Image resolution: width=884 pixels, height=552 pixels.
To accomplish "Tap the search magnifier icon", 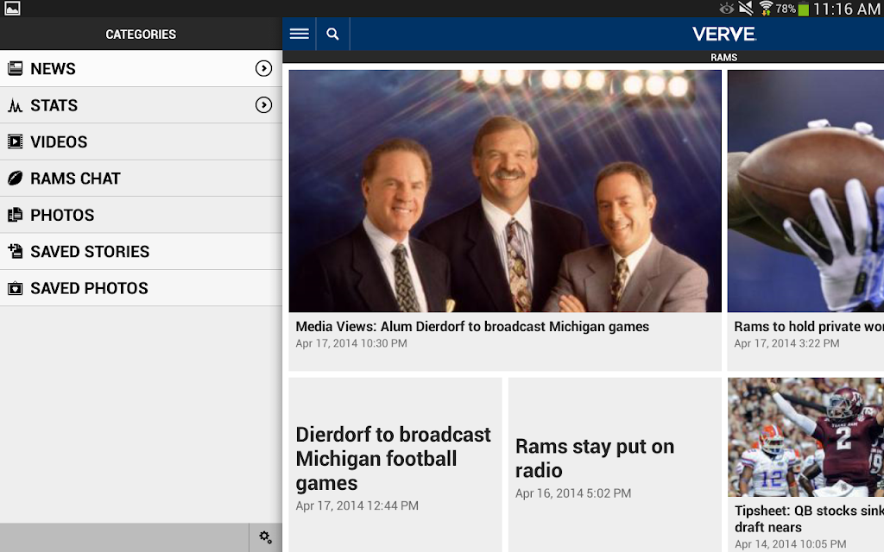I will tap(333, 34).
